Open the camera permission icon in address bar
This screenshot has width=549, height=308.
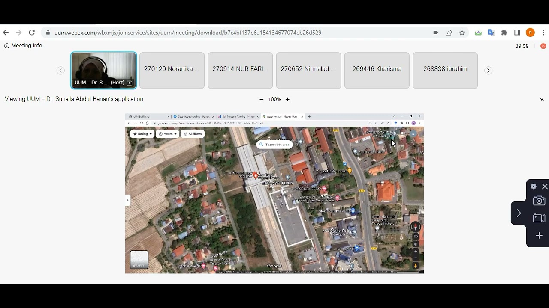436,33
